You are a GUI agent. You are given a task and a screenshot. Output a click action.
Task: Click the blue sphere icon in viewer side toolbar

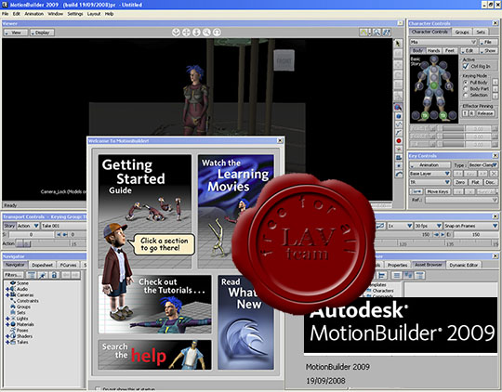pyautogui.click(x=398, y=116)
